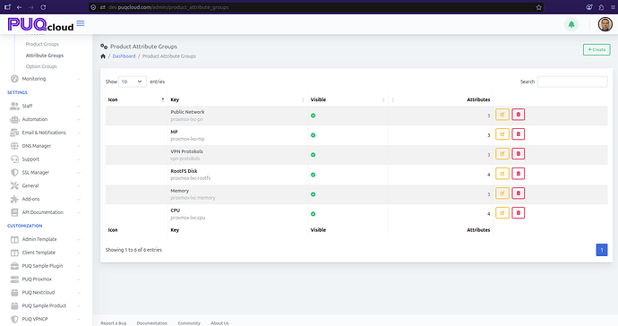Open PUQ Proxmox sidebar menu

(x=46, y=279)
